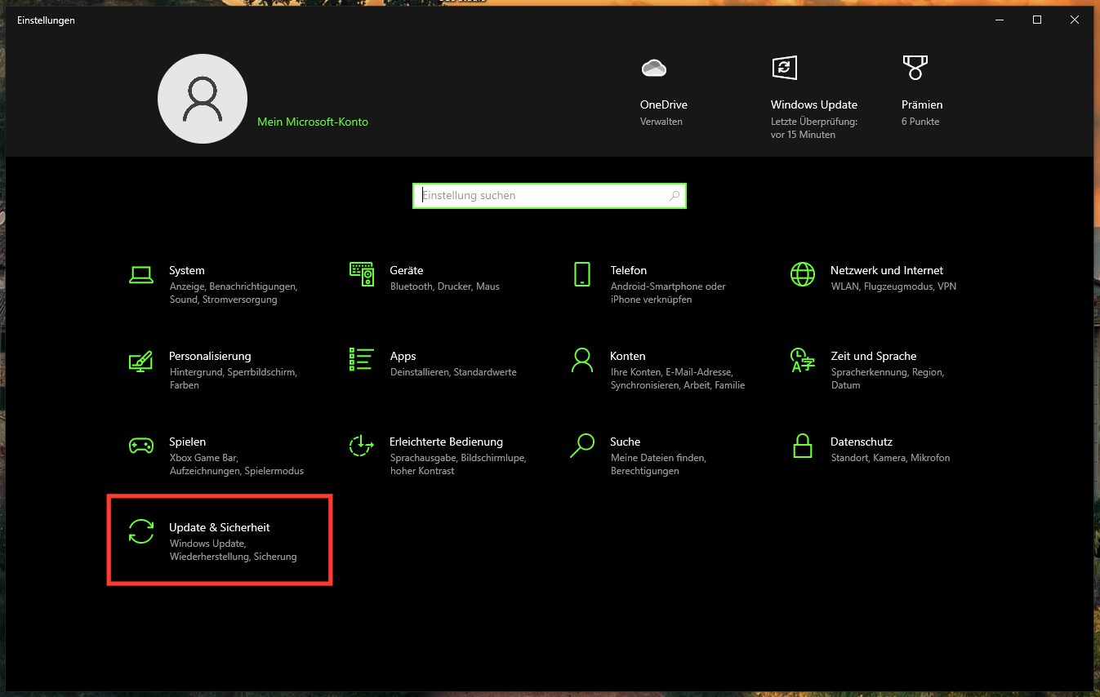1100x697 pixels.
Task: Click 'Meine Dateien finden, Berechtigungen' description
Action: [658, 464]
